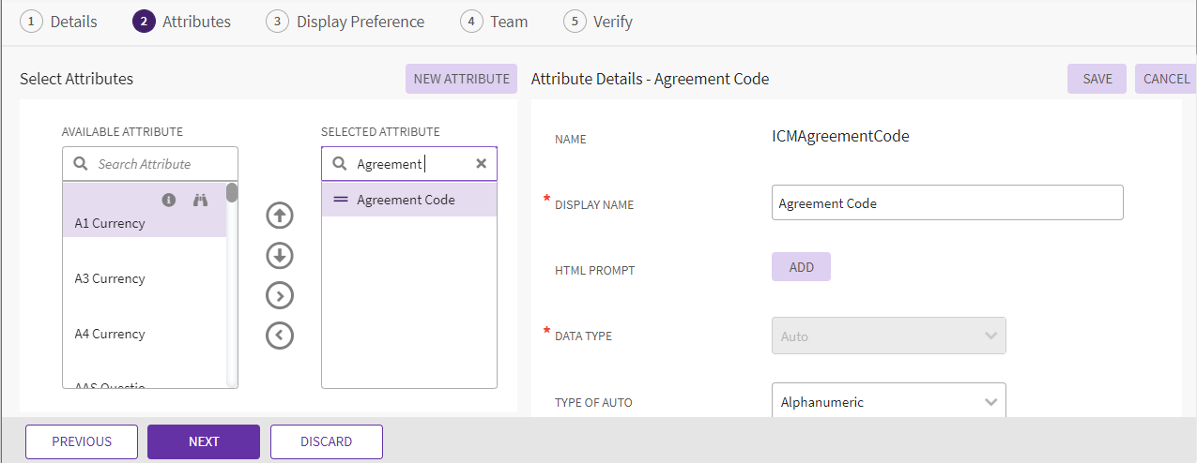Click the Next button
The height and width of the screenshot is (463, 1197).
point(204,441)
